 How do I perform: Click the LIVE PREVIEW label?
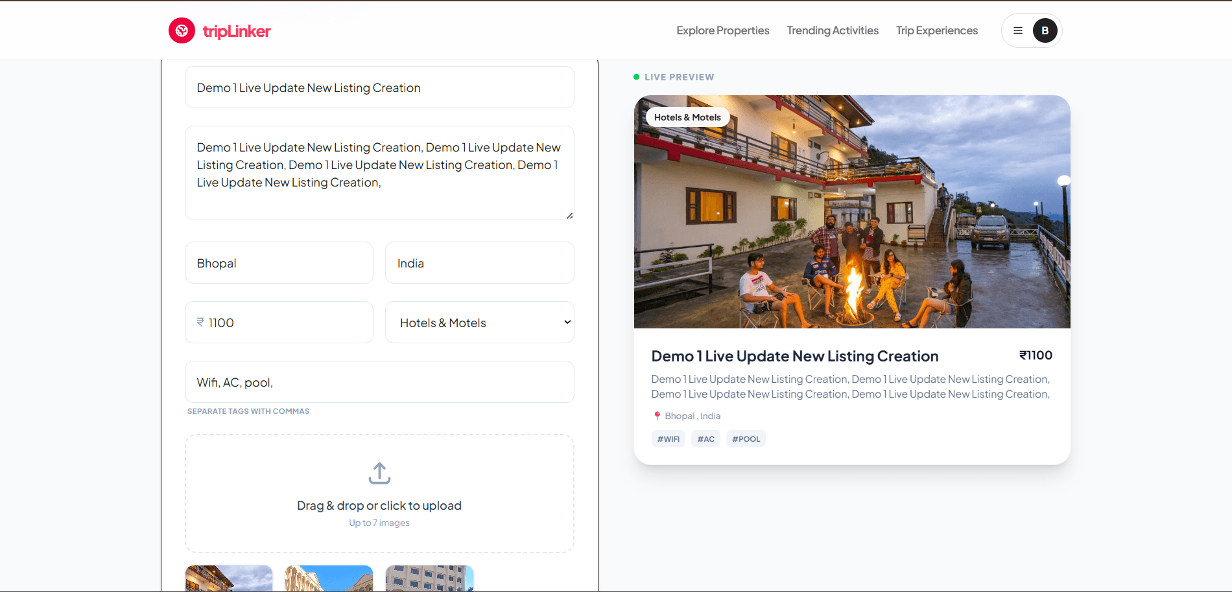[679, 77]
